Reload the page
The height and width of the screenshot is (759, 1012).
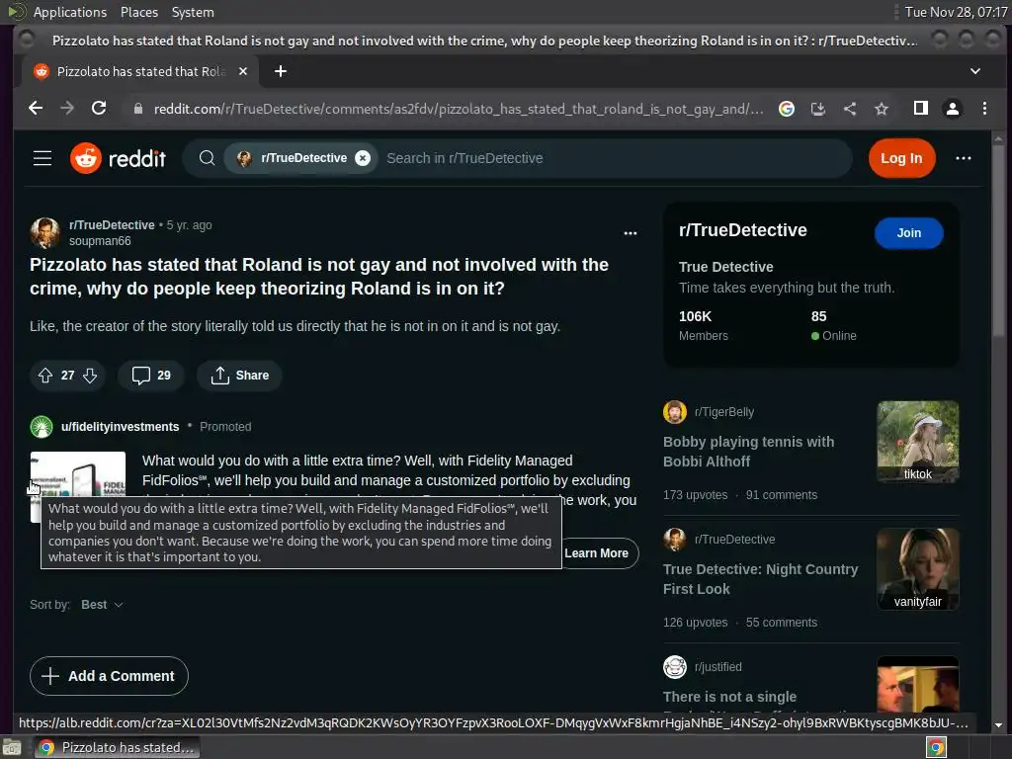pyautogui.click(x=99, y=109)
